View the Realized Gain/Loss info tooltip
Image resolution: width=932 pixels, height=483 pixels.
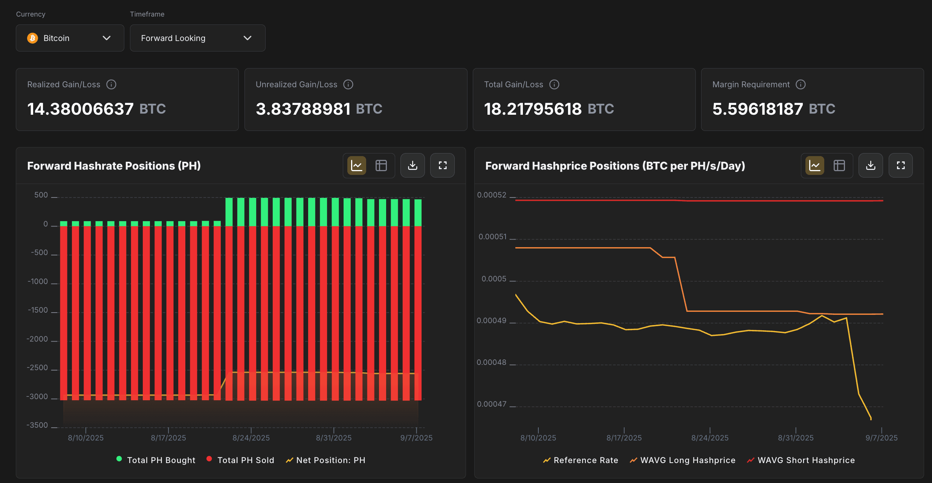click(111, 84)
